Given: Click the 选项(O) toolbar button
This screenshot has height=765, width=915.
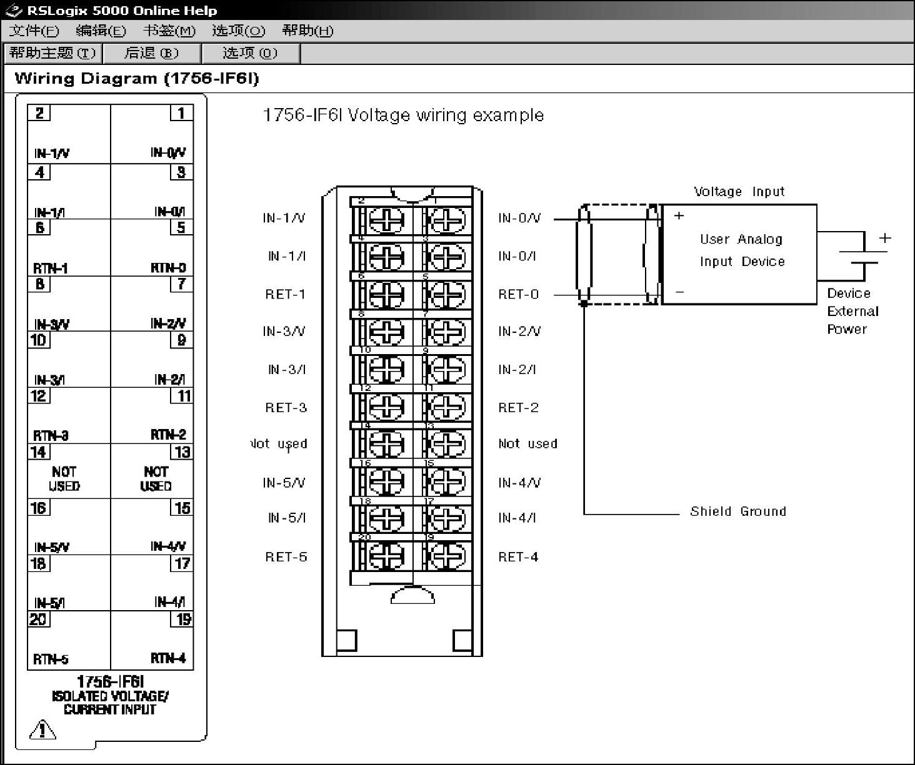Looking at the screenshot, I should 251,53.
